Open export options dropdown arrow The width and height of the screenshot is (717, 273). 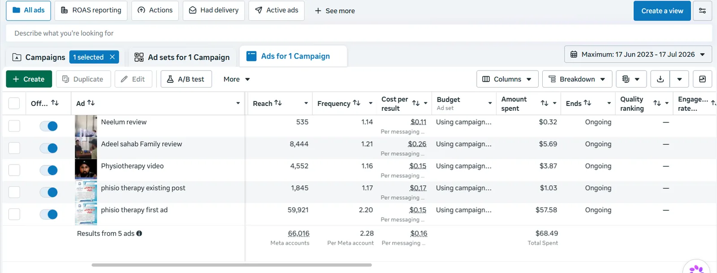pyautogui.click(x=680, y=79)
